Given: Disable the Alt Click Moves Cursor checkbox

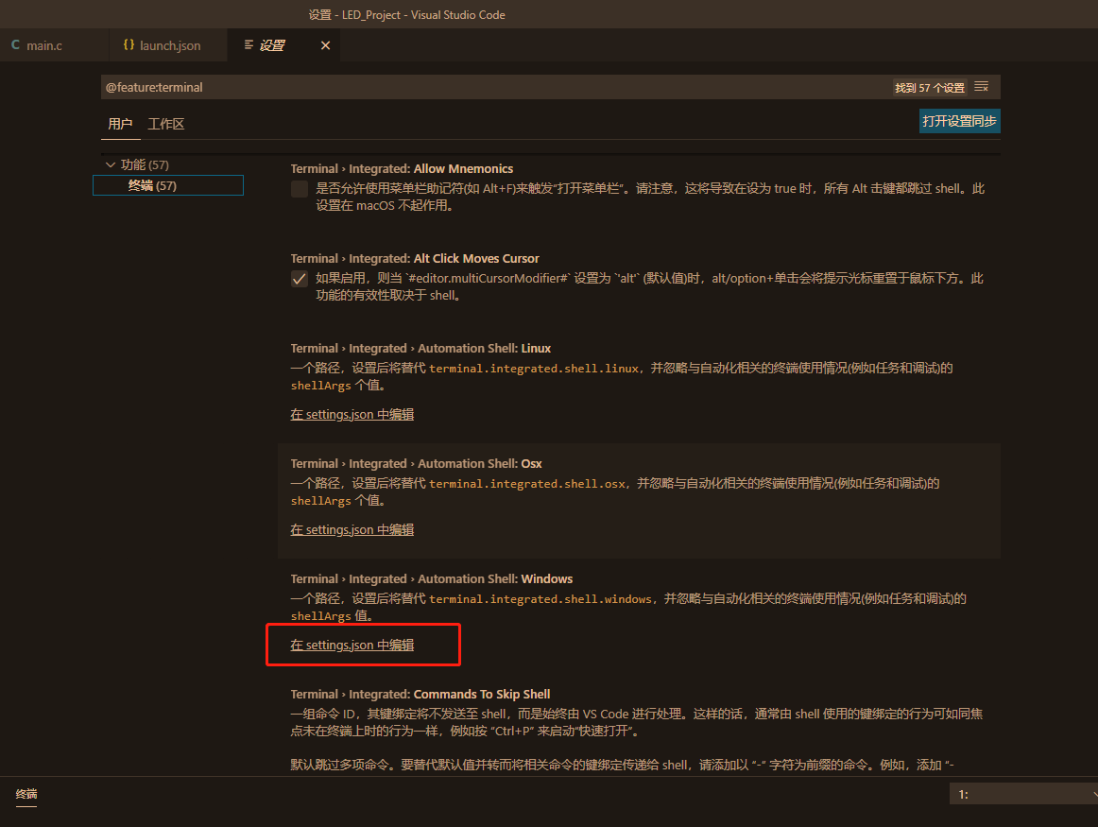Looking at the screenshot, I should tap(299, 278).
